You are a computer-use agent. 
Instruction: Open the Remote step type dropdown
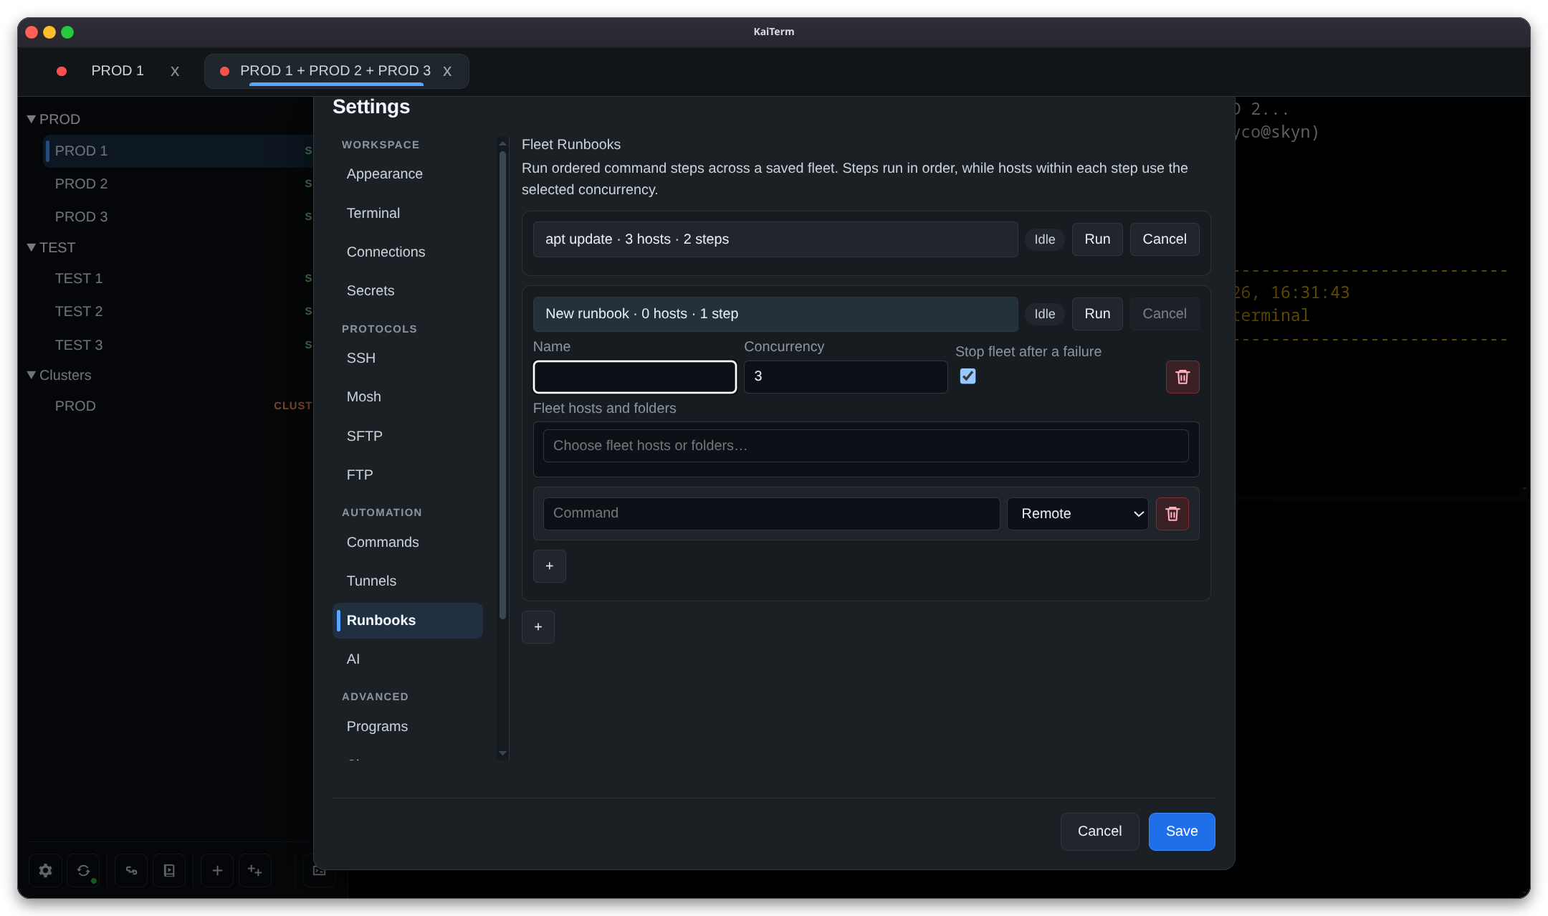coord(1078,514)
